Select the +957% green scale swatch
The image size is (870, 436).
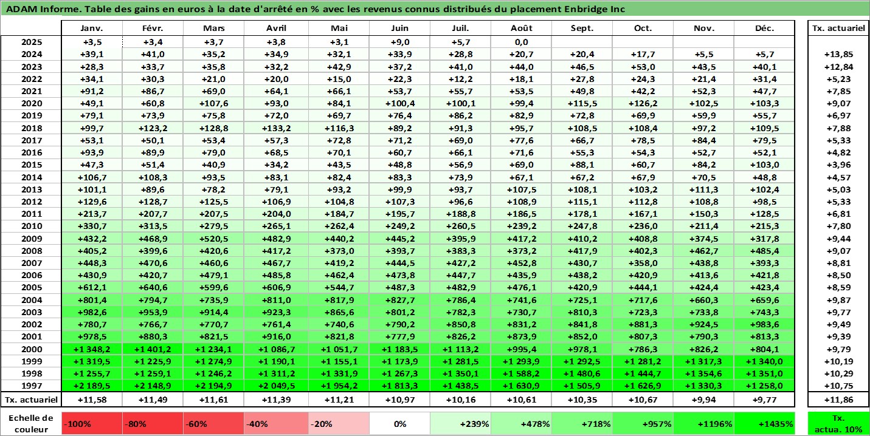(x=643, y=424)
